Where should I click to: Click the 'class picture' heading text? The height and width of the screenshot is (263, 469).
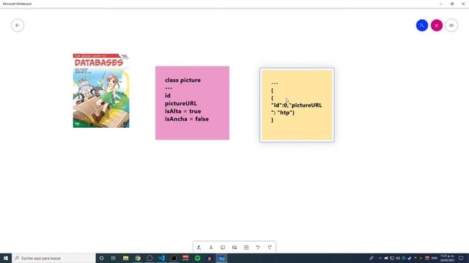coord(182,80)
